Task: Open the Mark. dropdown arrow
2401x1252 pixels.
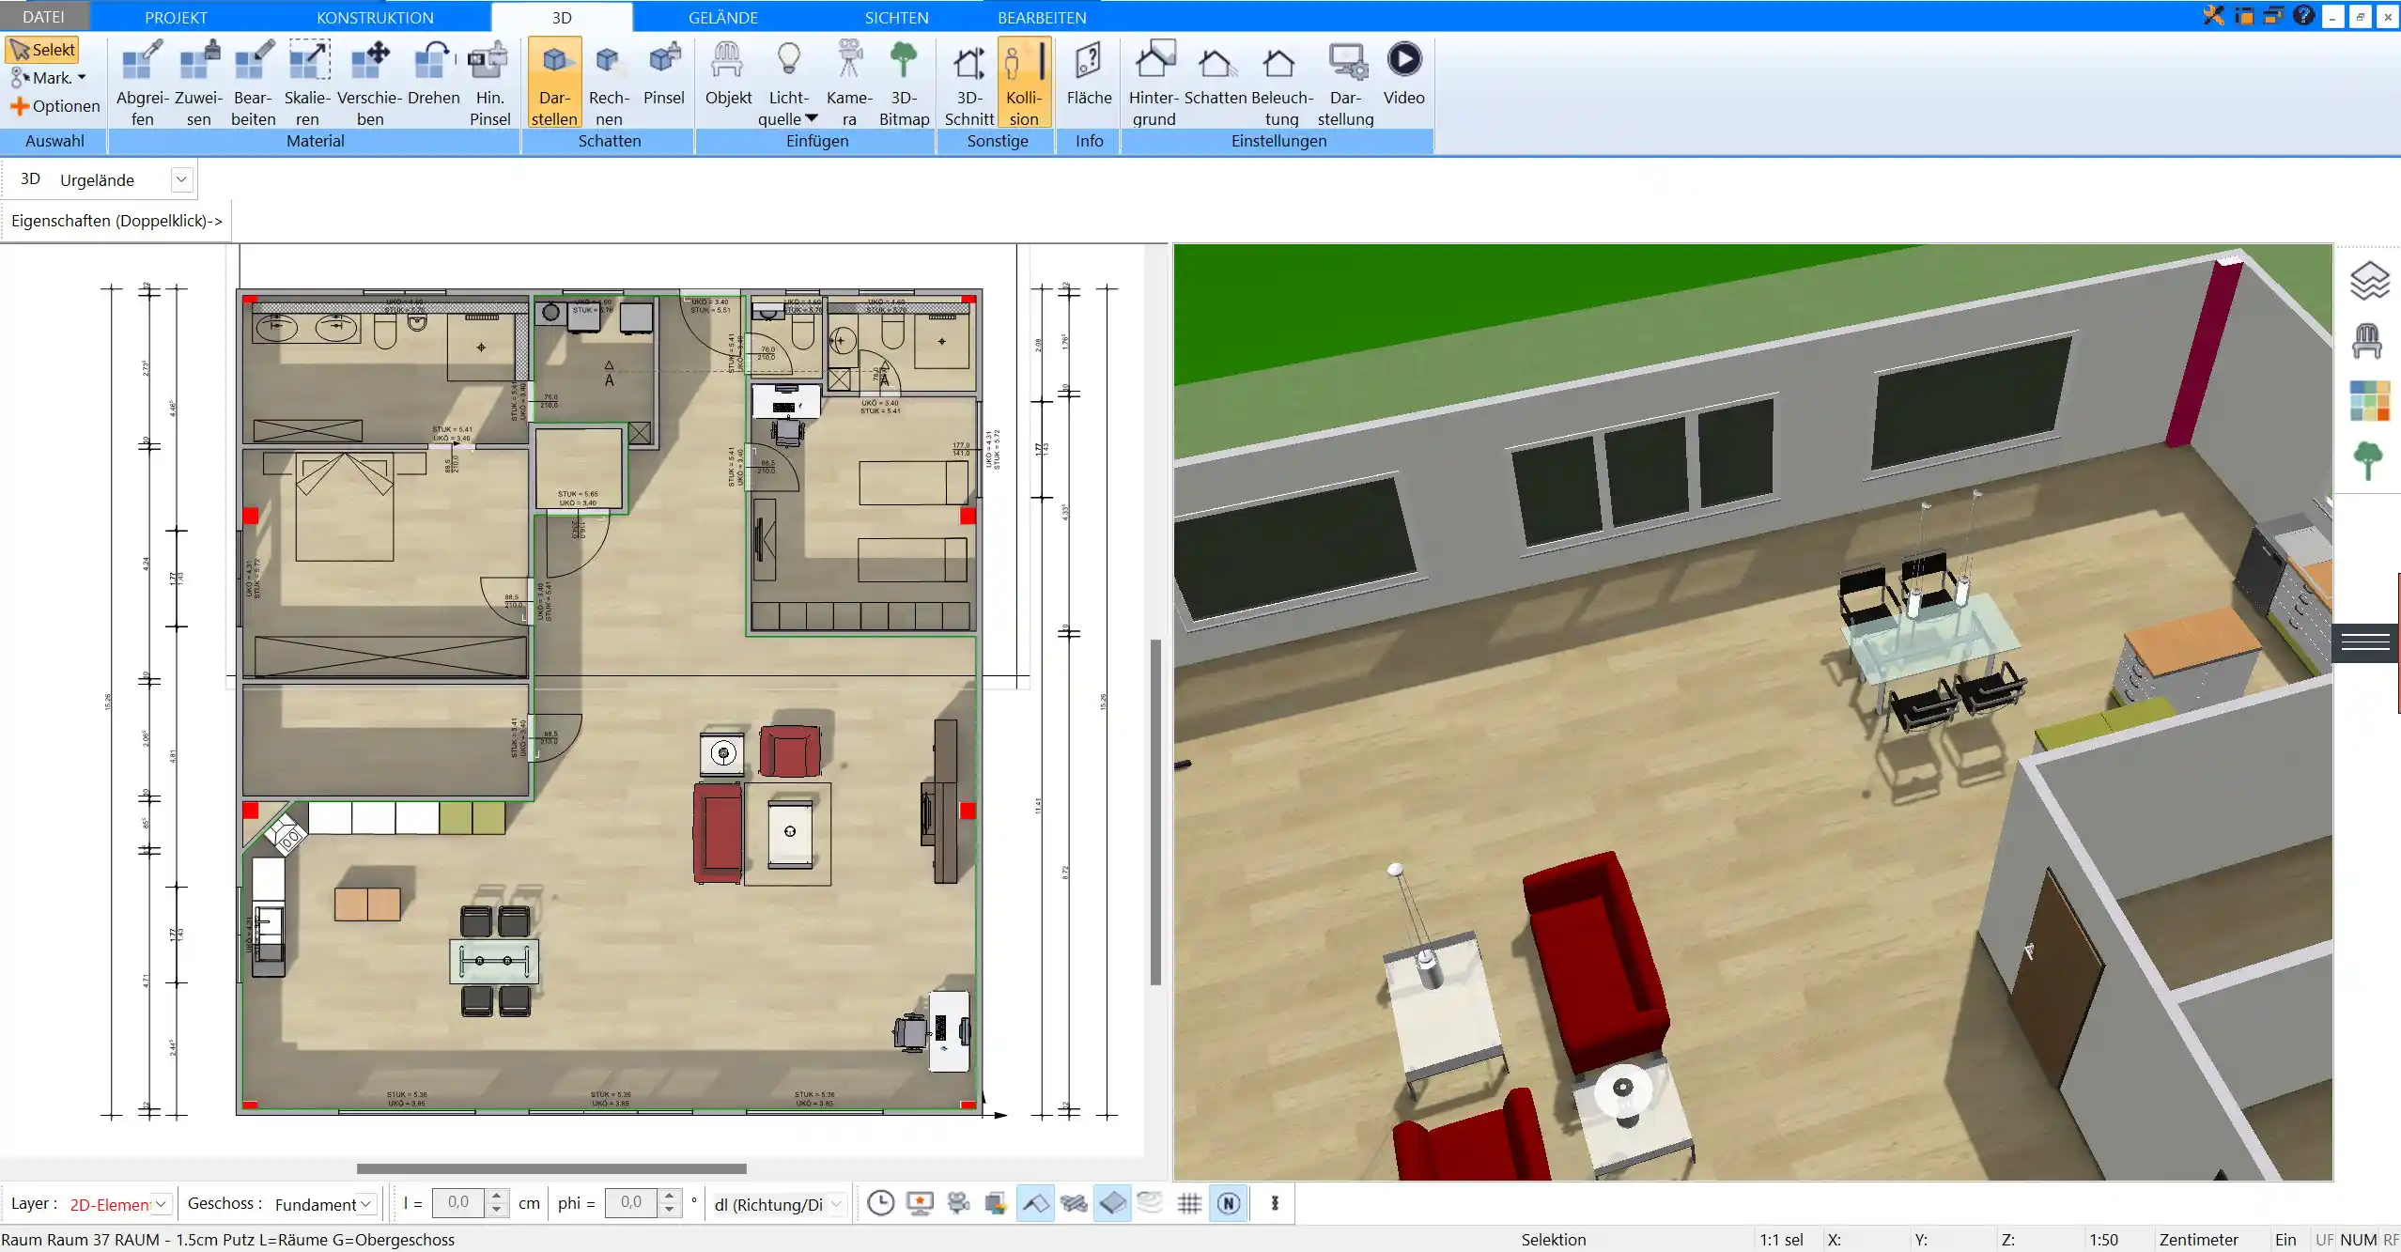Action: [82, 78]
